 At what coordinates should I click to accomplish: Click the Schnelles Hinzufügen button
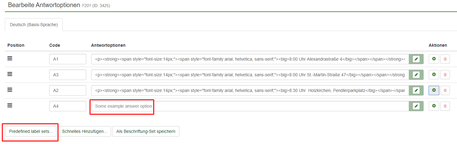84,131
